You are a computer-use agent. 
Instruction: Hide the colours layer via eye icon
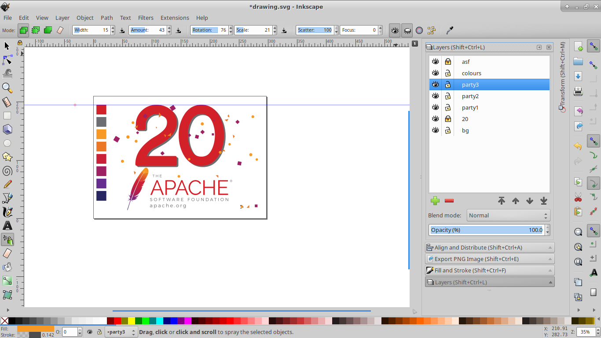point(435,73)
